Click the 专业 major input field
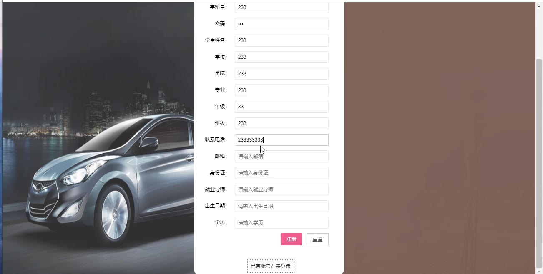Image resolution: width=543 pixels, height=274 pixels. coord(282,90)
